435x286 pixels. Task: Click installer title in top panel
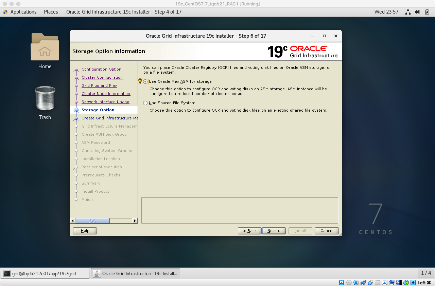tap(124, 12)
